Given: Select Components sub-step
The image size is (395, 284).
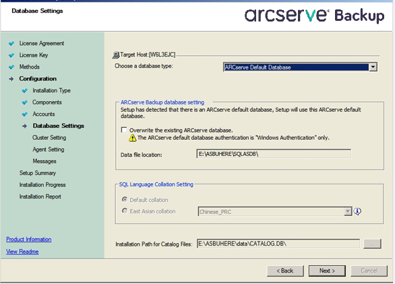Looking at the screenshot, I should (47, 102).
